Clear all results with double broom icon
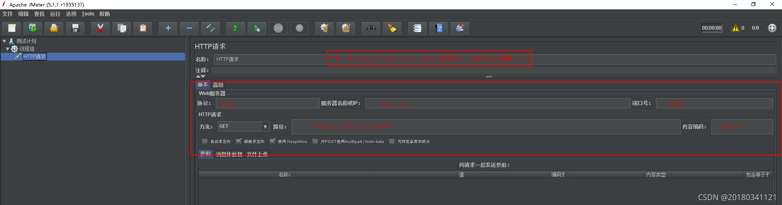 point(346,28)
